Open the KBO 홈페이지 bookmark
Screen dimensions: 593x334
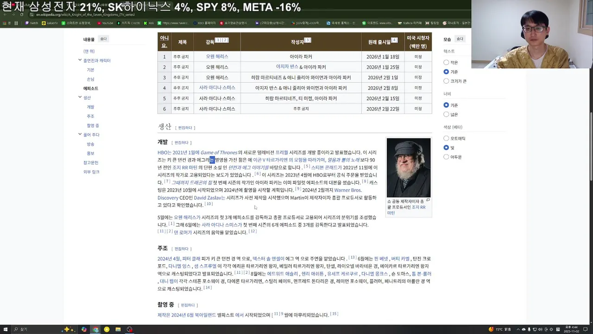point(204,23)
